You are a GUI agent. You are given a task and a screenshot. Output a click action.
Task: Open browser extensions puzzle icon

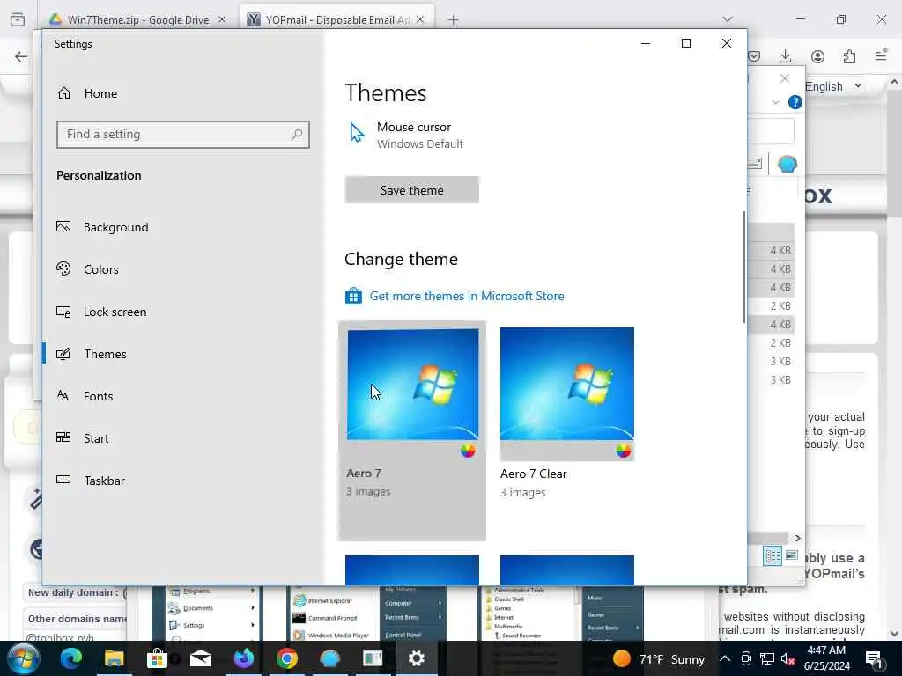849,55
